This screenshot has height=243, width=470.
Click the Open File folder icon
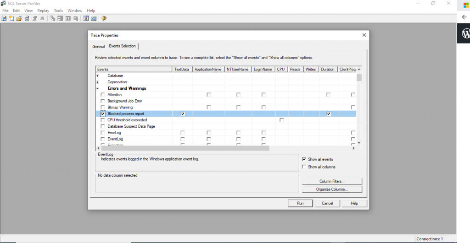click(x=19, y=18)
